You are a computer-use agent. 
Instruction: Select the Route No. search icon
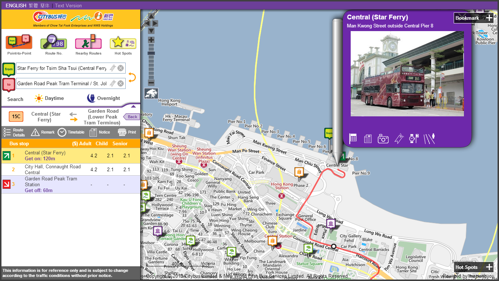point(53,42)
